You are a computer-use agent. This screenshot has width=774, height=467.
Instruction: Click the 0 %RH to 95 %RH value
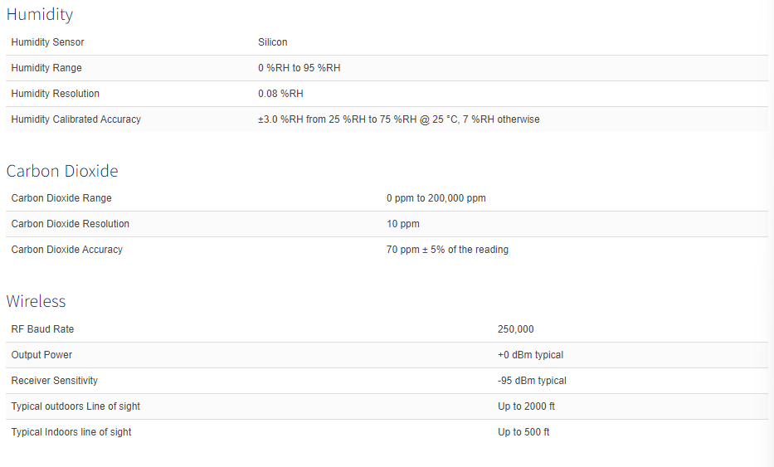tap(299, 68)
